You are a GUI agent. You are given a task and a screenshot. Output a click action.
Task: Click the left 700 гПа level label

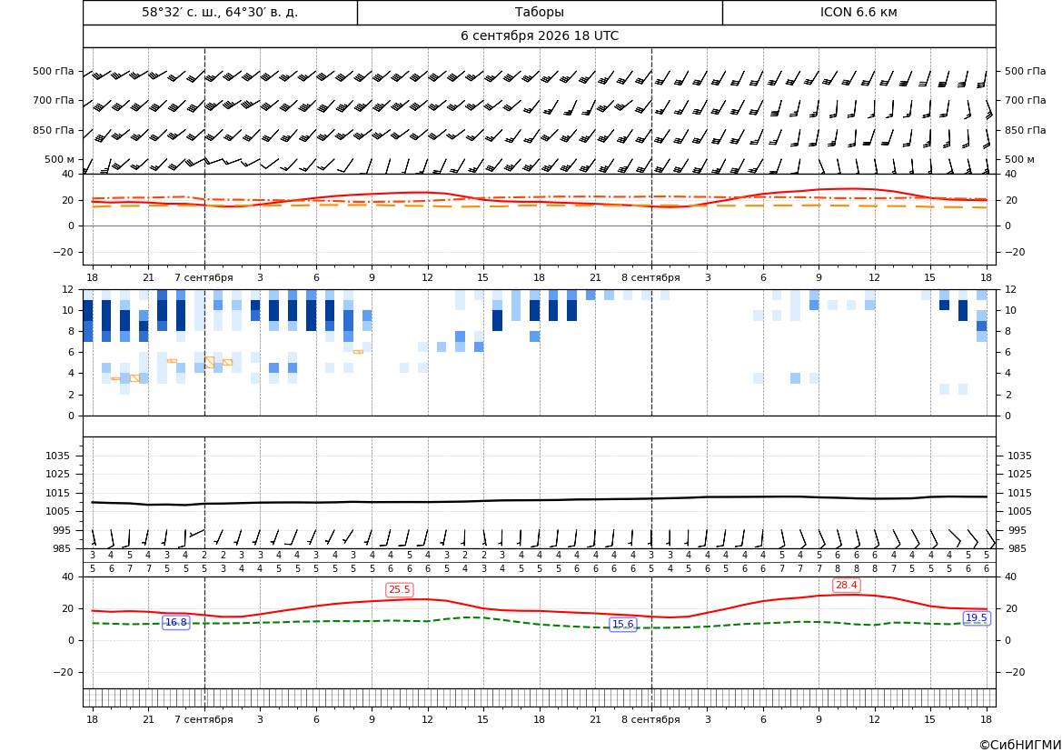pyautogui.click(x=54, y=100)
